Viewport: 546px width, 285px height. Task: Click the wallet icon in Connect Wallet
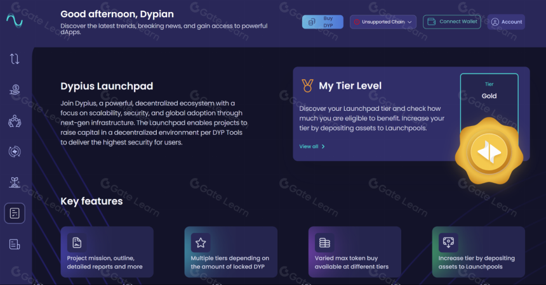coord(432,22)
